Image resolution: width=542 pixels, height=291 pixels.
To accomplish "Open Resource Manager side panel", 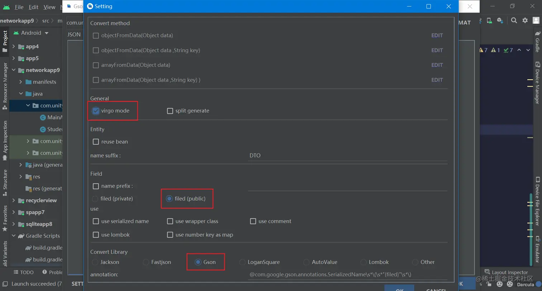I will click(x=5, y=86).
